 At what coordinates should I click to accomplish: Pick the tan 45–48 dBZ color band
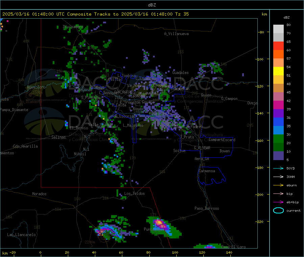tap(278, 88)
